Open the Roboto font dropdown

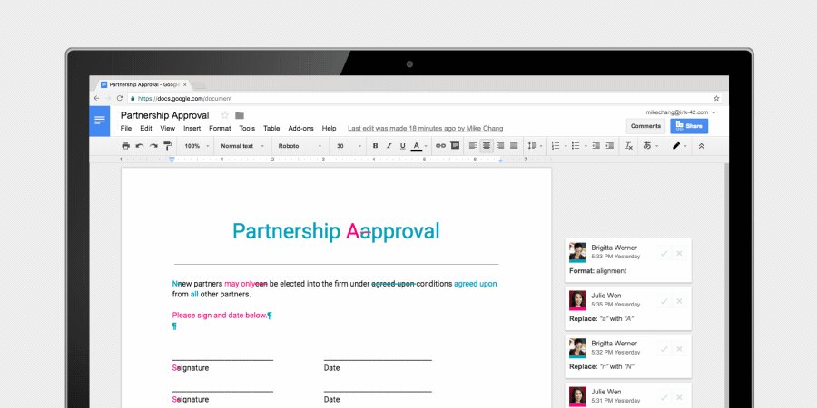click(300, 146)
